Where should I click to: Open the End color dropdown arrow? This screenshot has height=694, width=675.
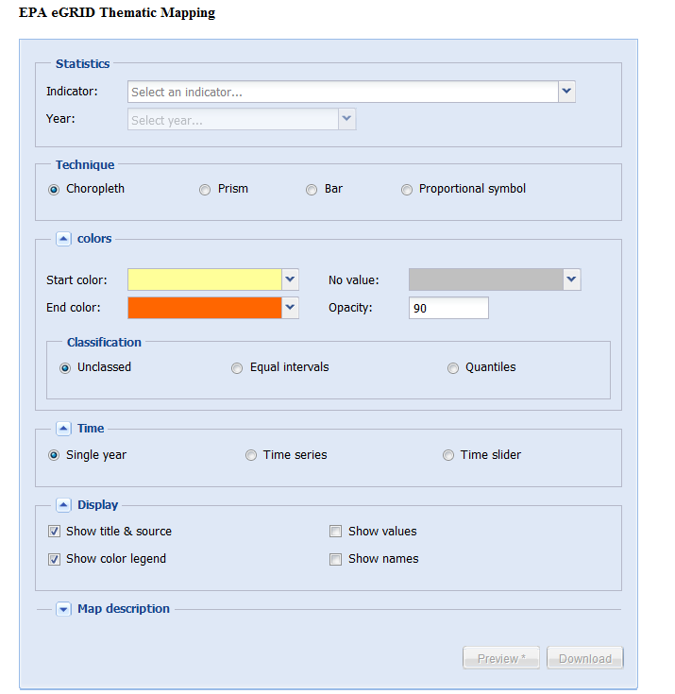tap(290, 308)
